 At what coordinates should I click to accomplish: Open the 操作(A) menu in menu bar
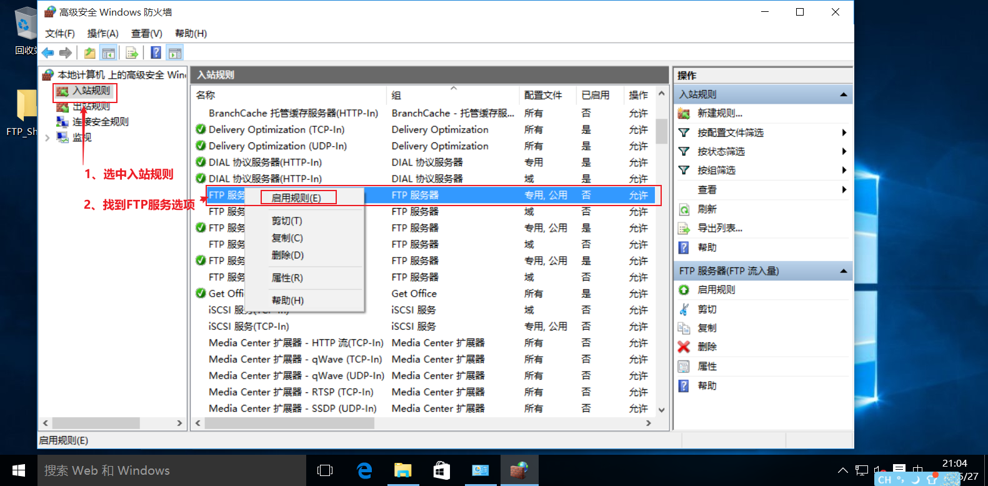103,33
